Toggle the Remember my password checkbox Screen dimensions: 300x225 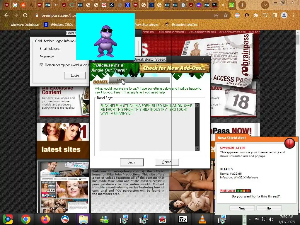pos(41,65)
